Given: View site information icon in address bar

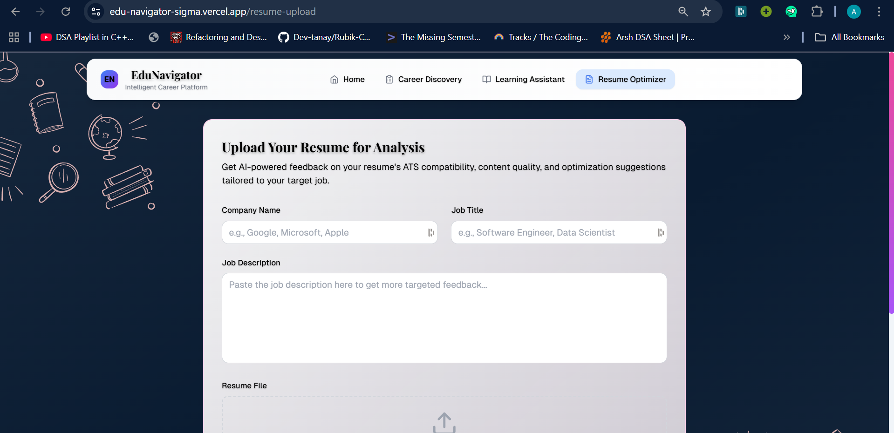Looking at the screenshot, I should pyautogui.click(x=96, y=12).
